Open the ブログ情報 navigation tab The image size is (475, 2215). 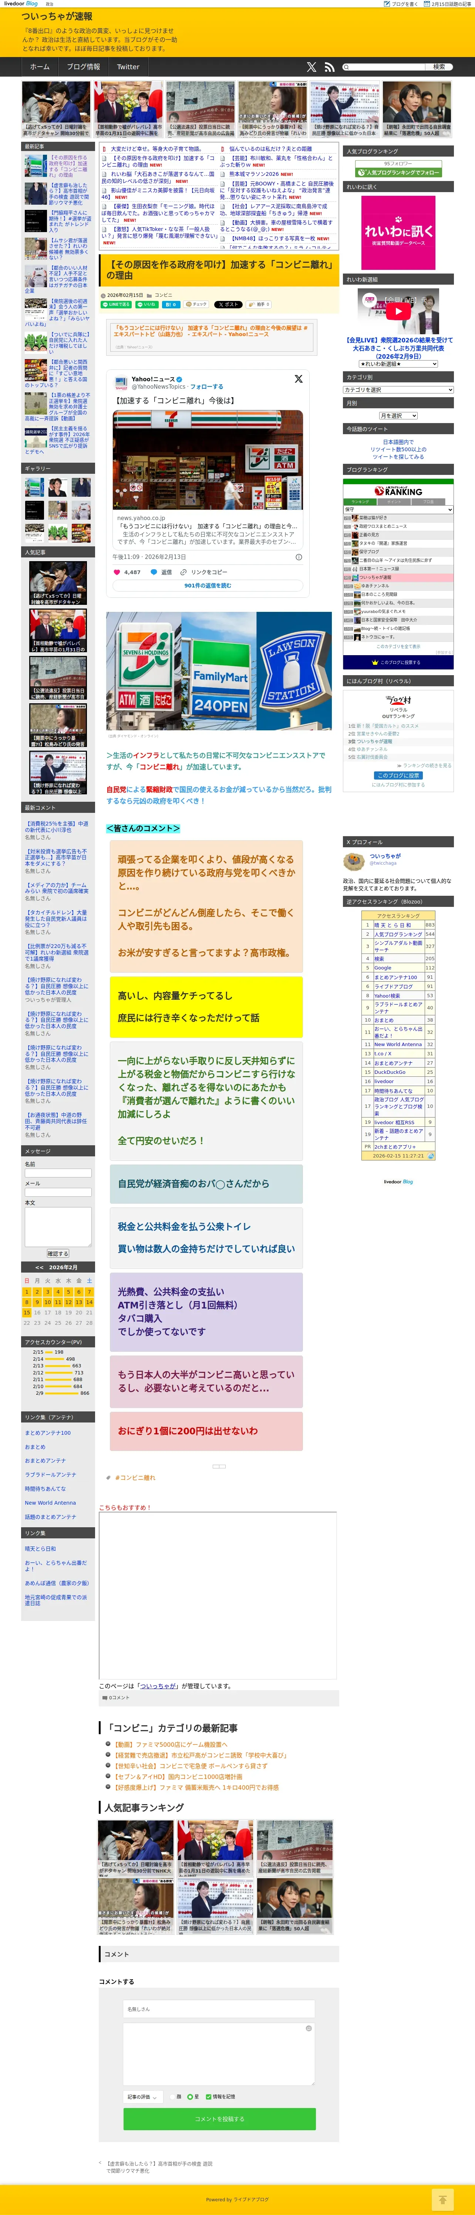point(83,66)
